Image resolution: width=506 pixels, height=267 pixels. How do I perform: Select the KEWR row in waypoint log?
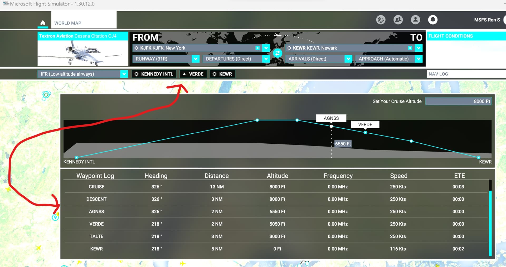pos(276,249)
